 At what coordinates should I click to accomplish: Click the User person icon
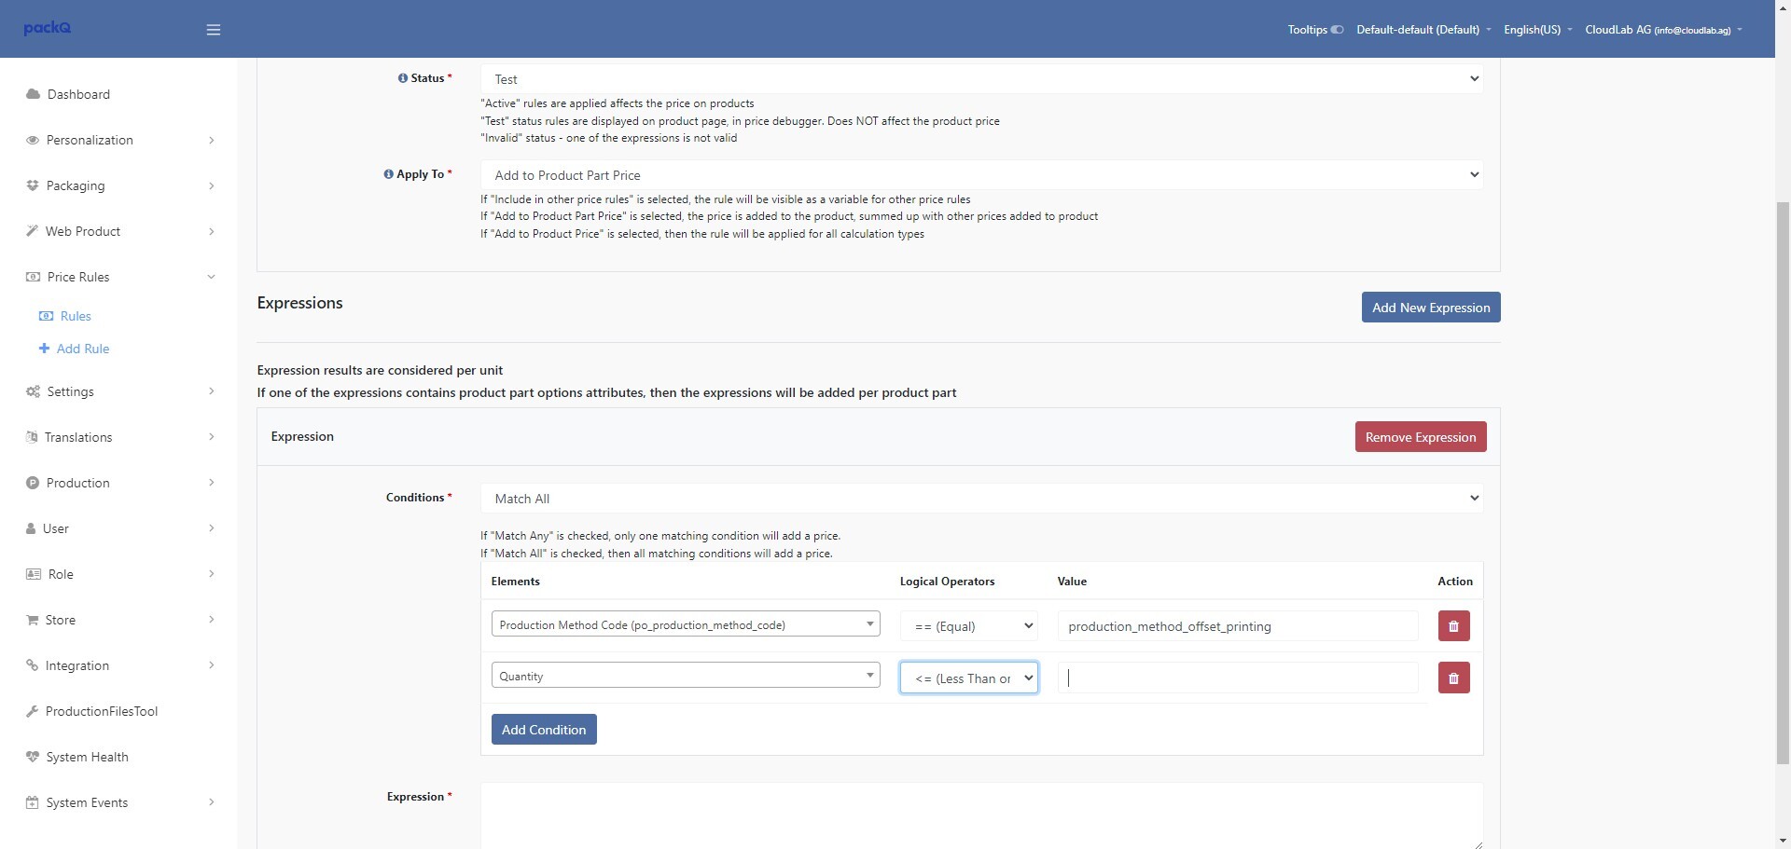tap(31, 528)
